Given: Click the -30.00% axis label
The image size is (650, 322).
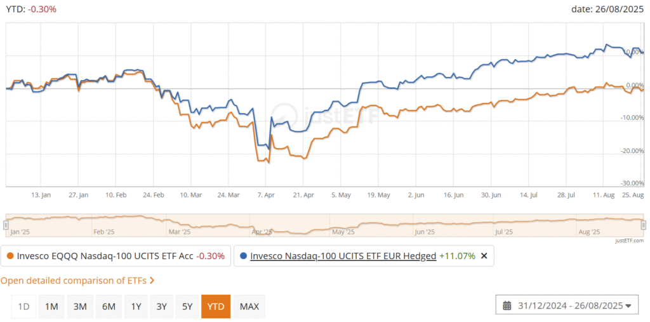Looking at the screenshot, I should (x=633, y=183).
